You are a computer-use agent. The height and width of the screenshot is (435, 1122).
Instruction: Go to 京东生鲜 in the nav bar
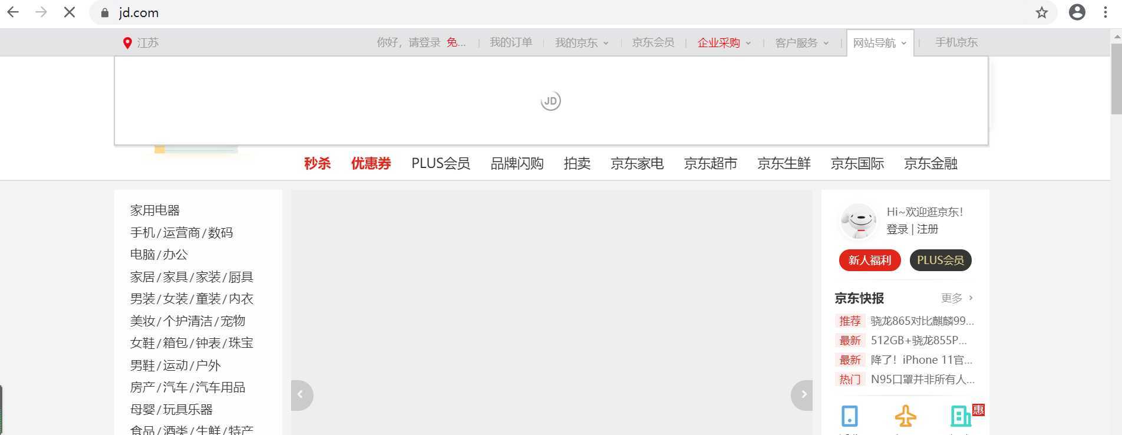pos(784,163)
